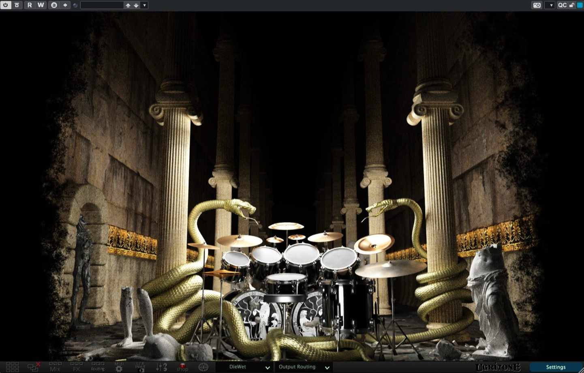Click the globe web icon
Screen dimensions: 584x373
click(x=203, y=367)
